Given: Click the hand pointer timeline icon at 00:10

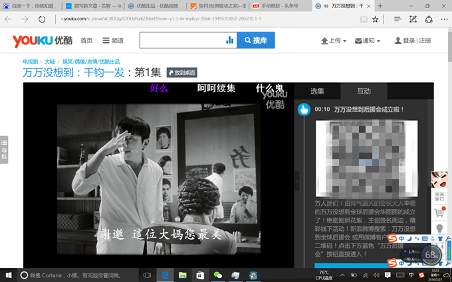Looking at the screenshot, I should pyautogui.click(x=304, y=109).
